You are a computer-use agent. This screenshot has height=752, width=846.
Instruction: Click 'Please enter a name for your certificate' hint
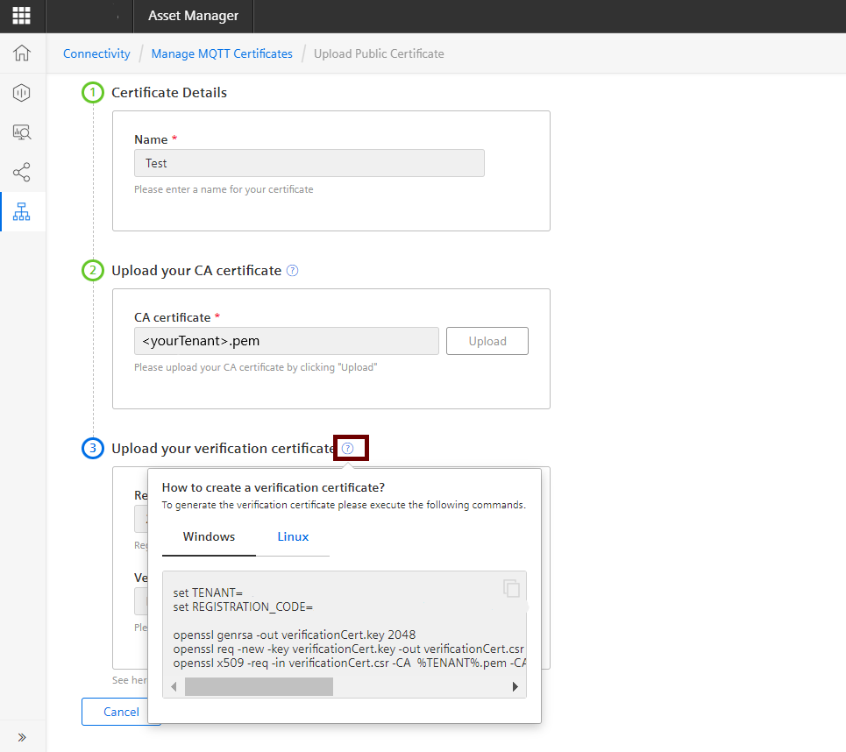(224, 189)
